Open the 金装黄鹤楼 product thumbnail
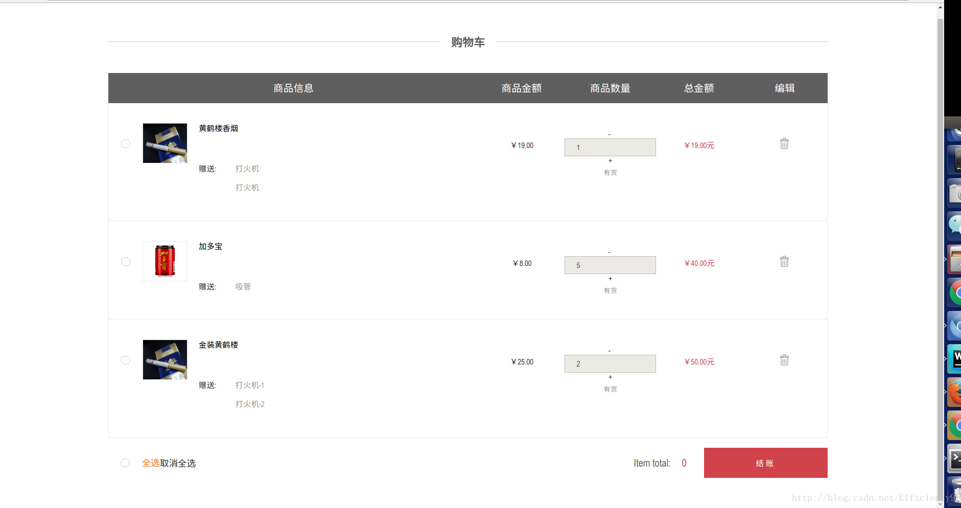 tap(165, 359)
